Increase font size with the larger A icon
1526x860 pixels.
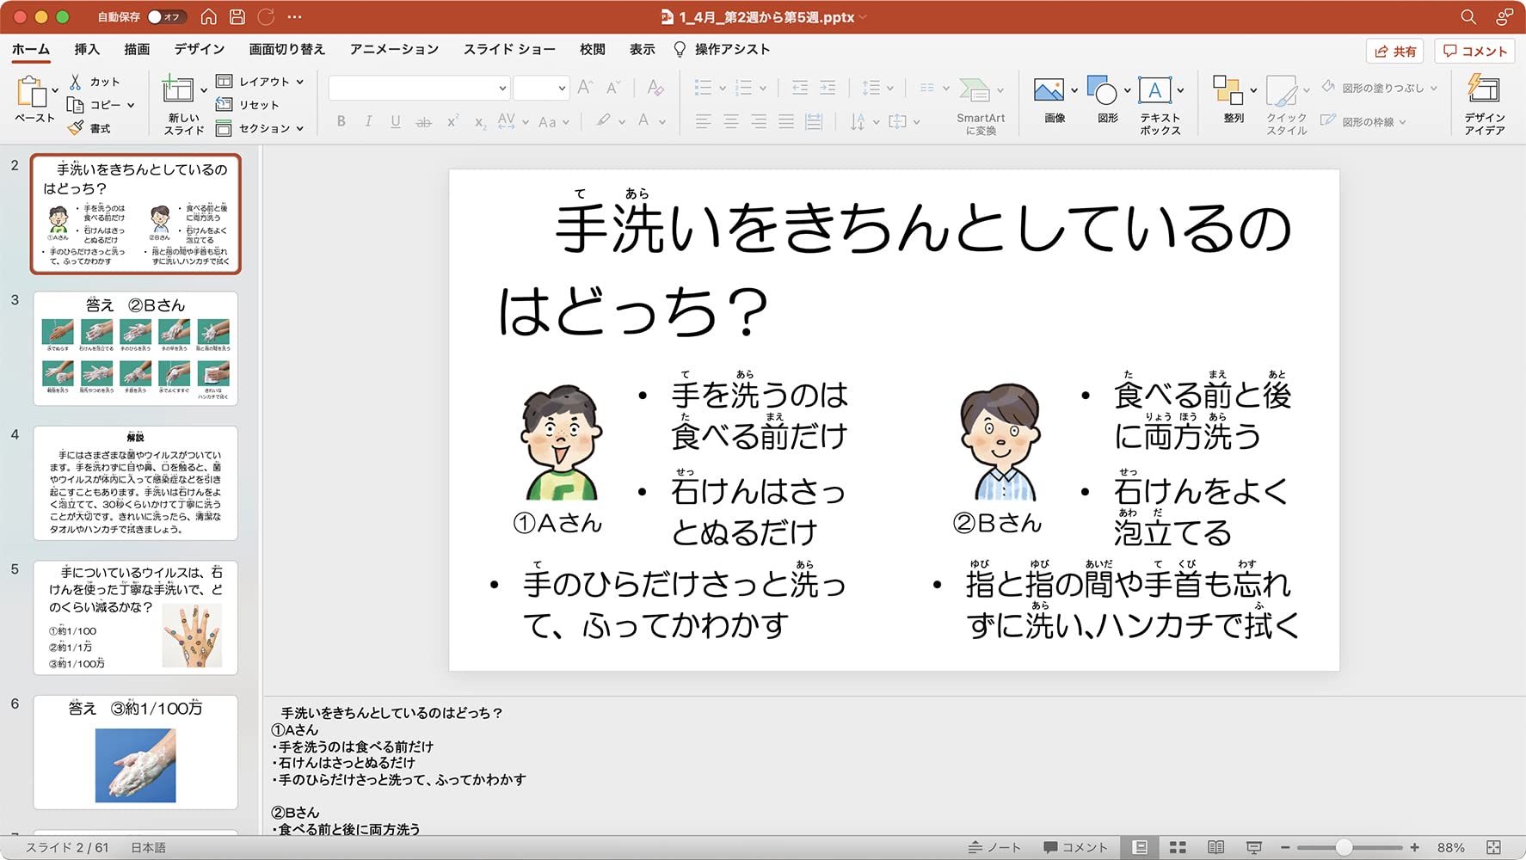pos(585,87)
